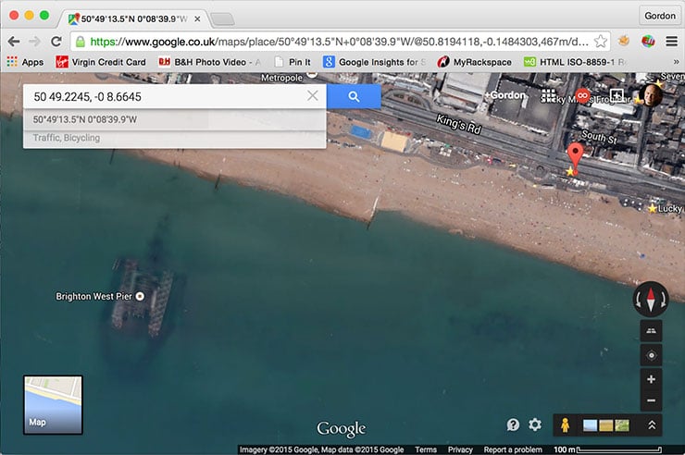685x455 pixels.
Task: Open the Help question mark icon
Action: click(513, 424)
